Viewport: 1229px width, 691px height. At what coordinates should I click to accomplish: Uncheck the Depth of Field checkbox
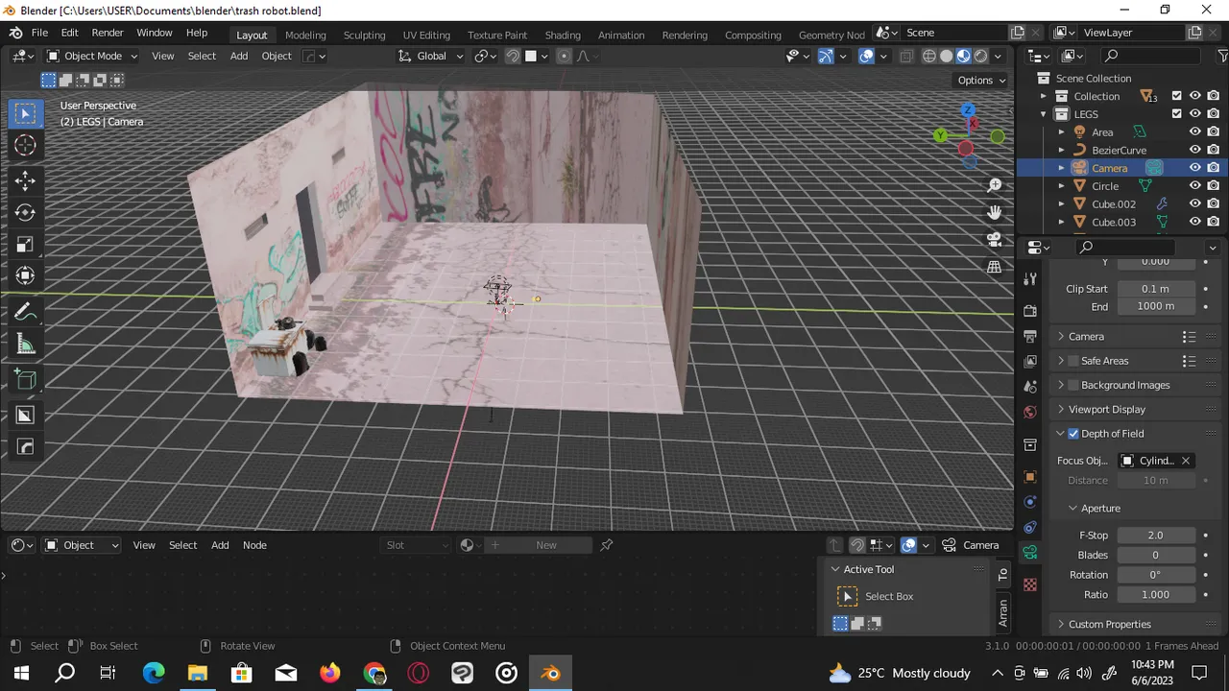(x=1073, y=434)
